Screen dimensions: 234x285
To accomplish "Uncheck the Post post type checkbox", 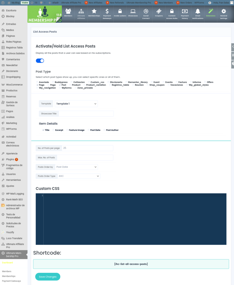I will tap(60, 85).
